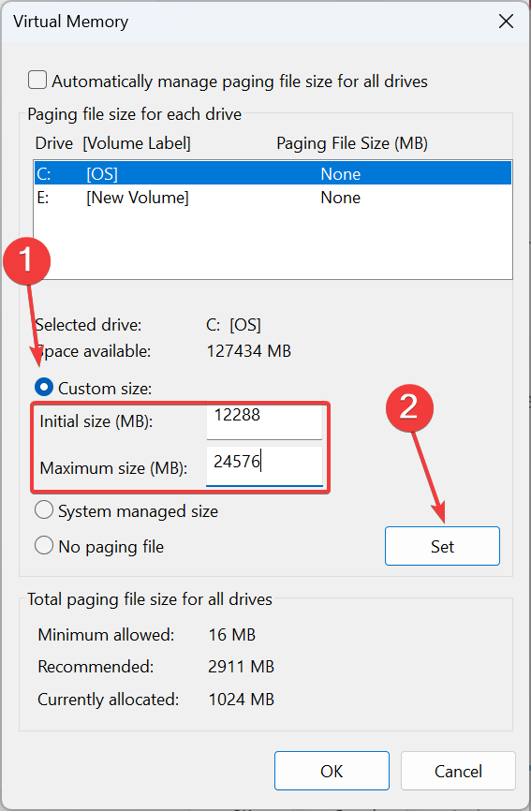Viewport: 531px width, 811px height.
Task: Click the 127434 MB space available value
Action: 249,351
